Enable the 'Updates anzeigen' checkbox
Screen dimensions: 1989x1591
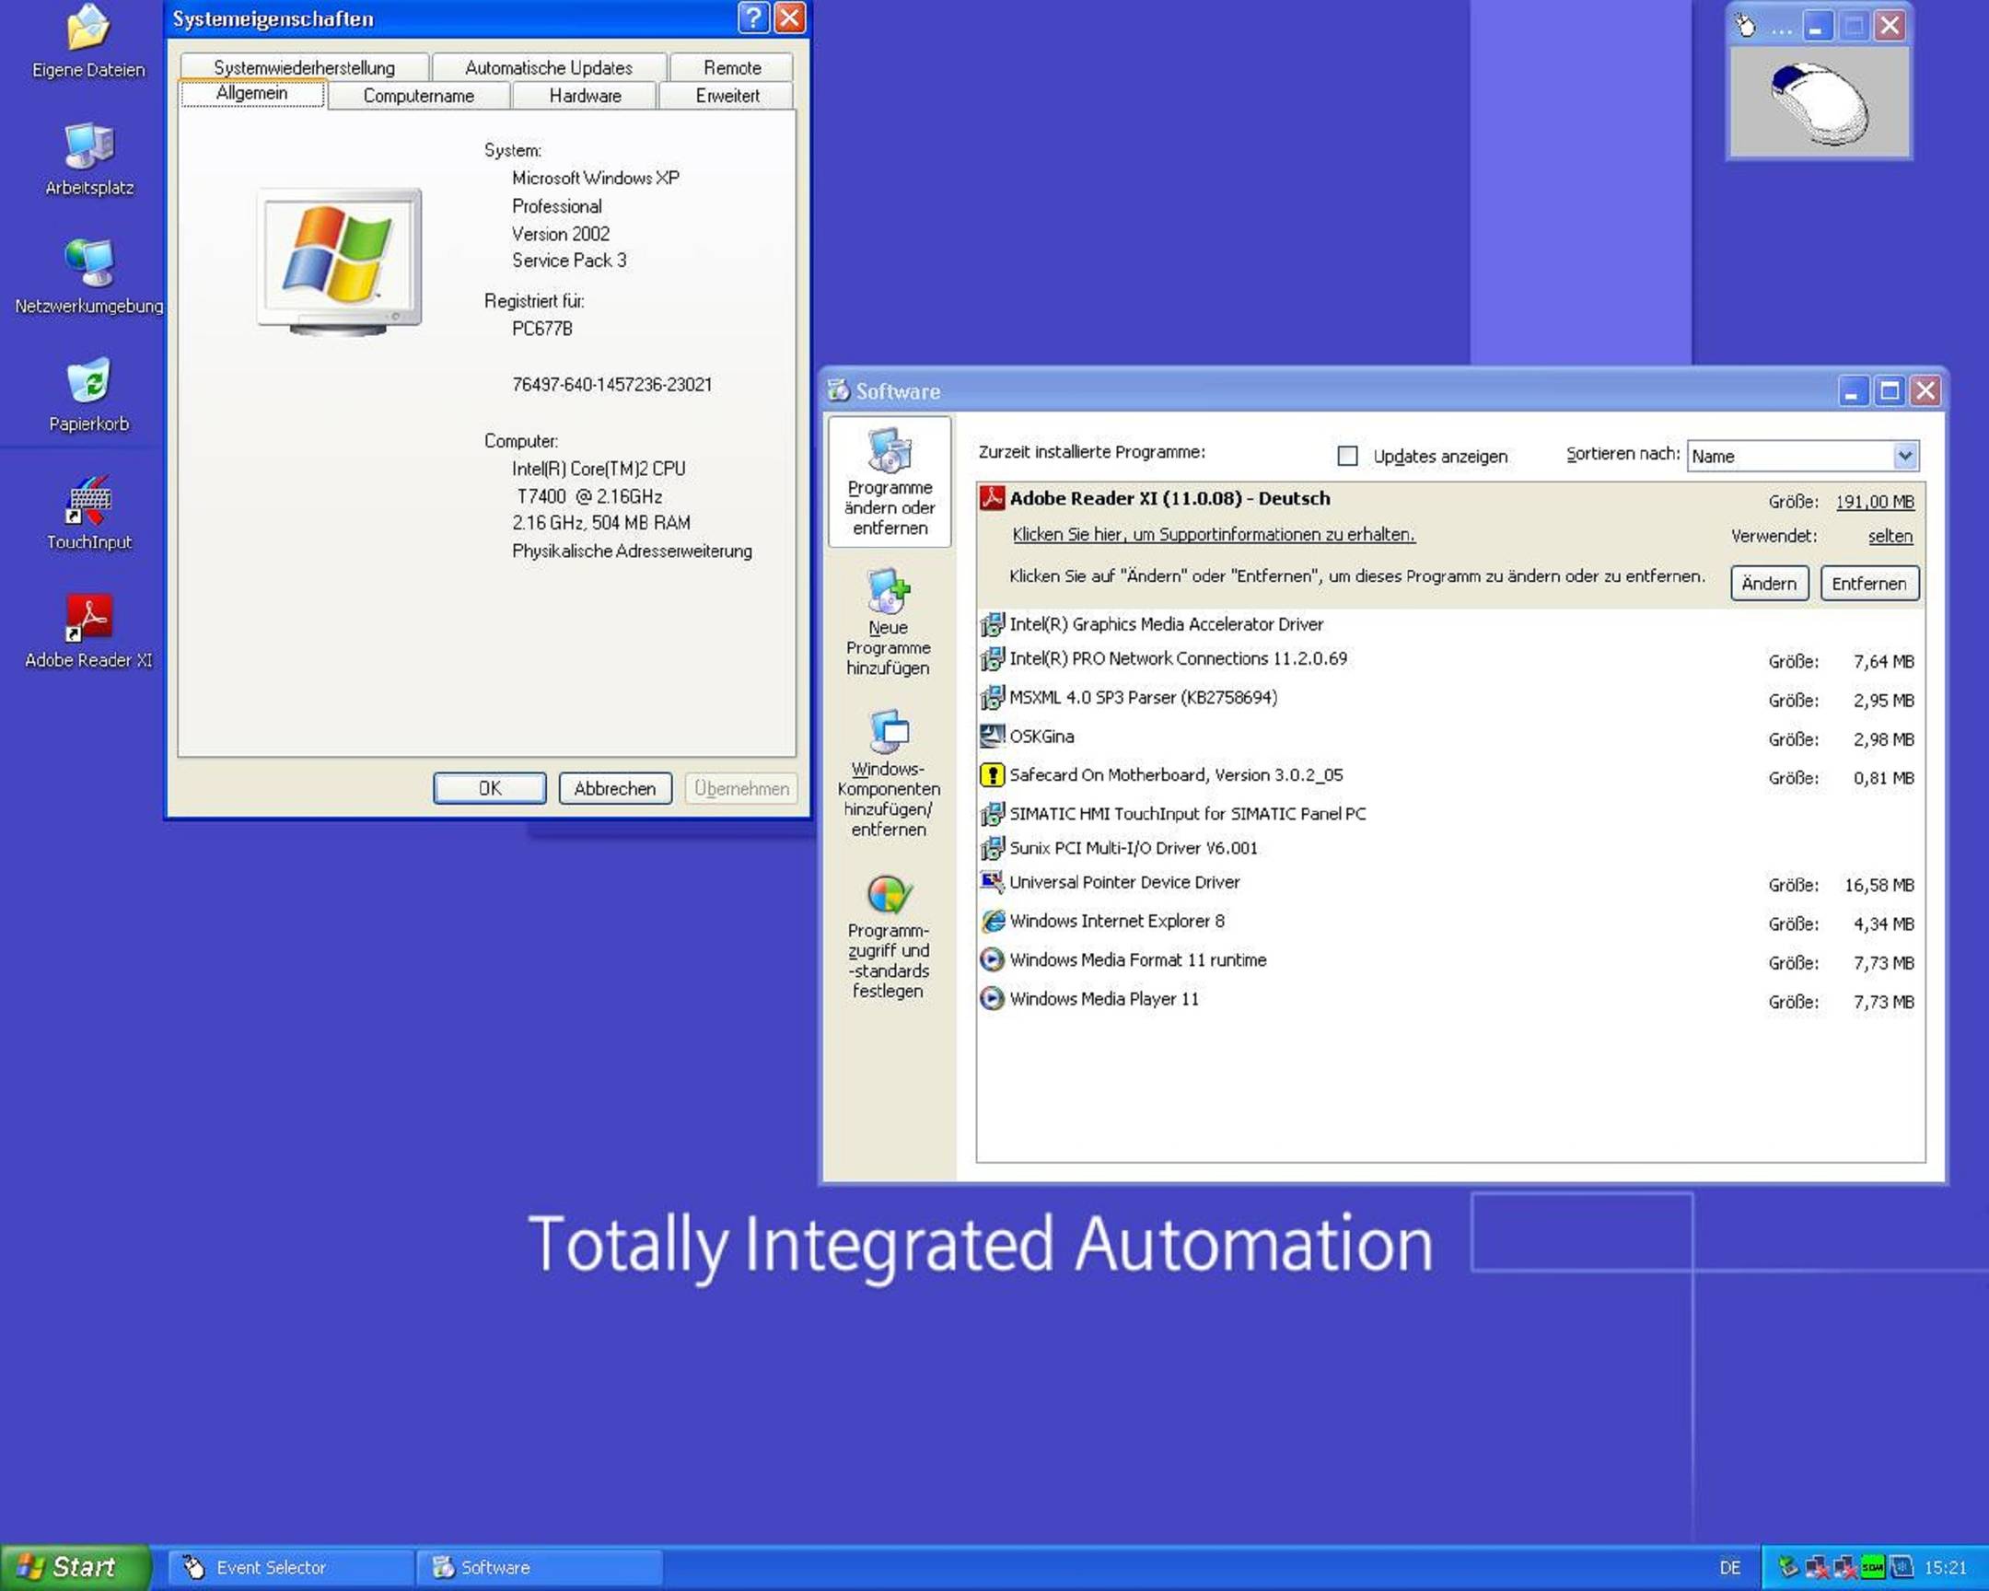[1347, 456]
